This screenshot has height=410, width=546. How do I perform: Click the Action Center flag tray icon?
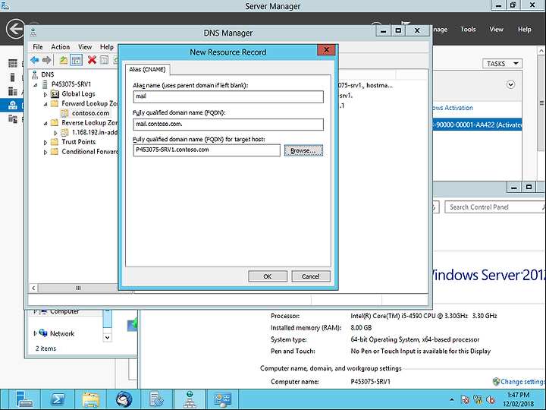[x=465, y=399]
